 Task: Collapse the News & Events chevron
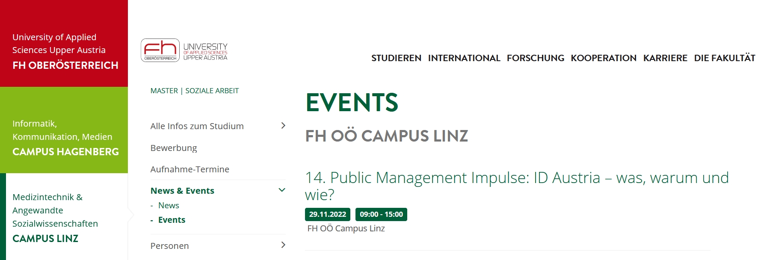282,190
